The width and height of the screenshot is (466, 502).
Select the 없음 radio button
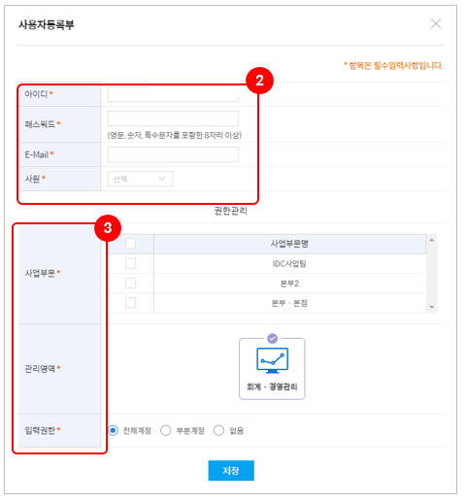click(x=218, y=430)
